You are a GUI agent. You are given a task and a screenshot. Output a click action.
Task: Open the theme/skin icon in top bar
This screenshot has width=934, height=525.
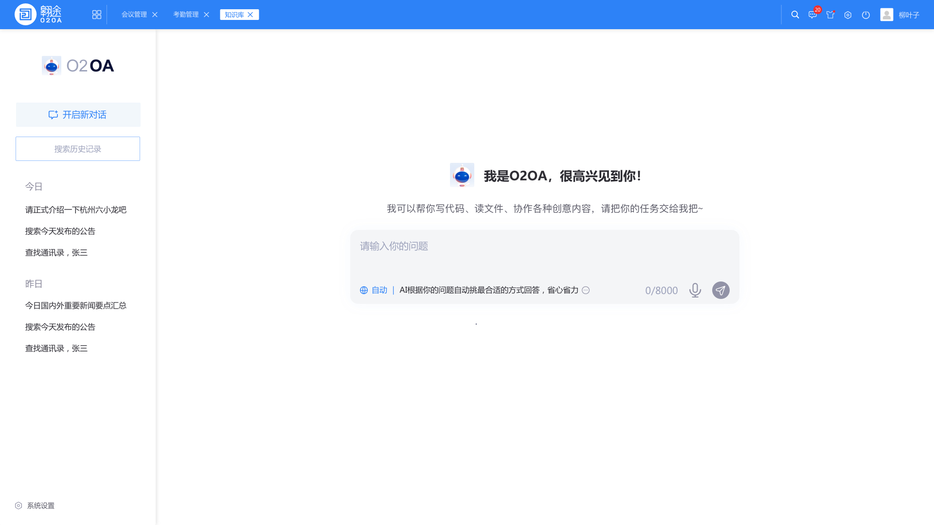pyautogui.click(x=830, y=15)
